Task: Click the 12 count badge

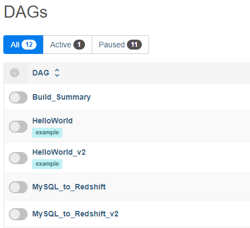Action: tap(29, 45)
